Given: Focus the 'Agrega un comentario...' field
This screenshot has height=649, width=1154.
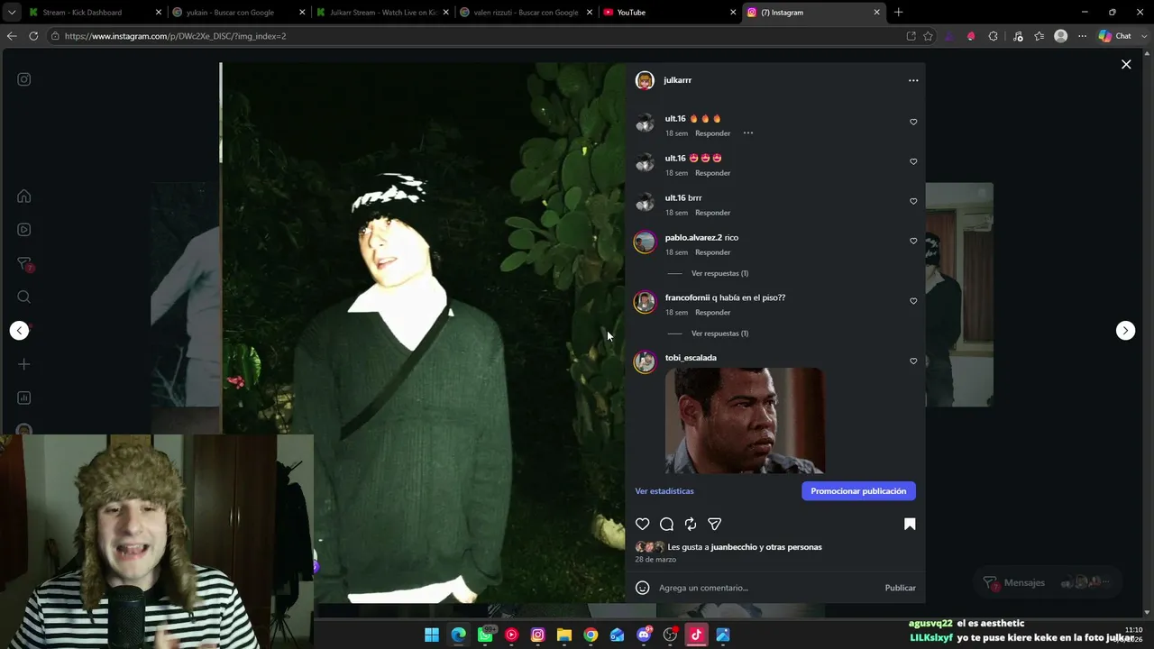Looking at the screenshot, I should coord(766,588).
